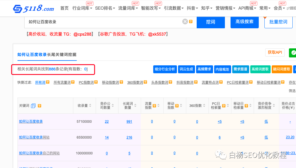Show help for 移动指数词 filter
The width and height of the screenshot is (296, 168).
[x=121, y=82]
